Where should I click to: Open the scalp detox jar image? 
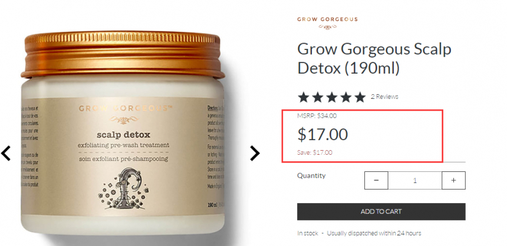pyautogui.click(x=123, y=132)
